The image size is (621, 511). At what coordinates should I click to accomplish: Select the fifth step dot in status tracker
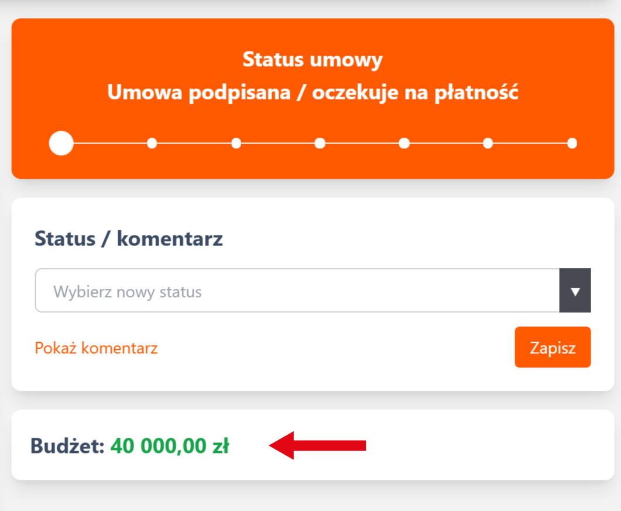(x=404, y=143)
